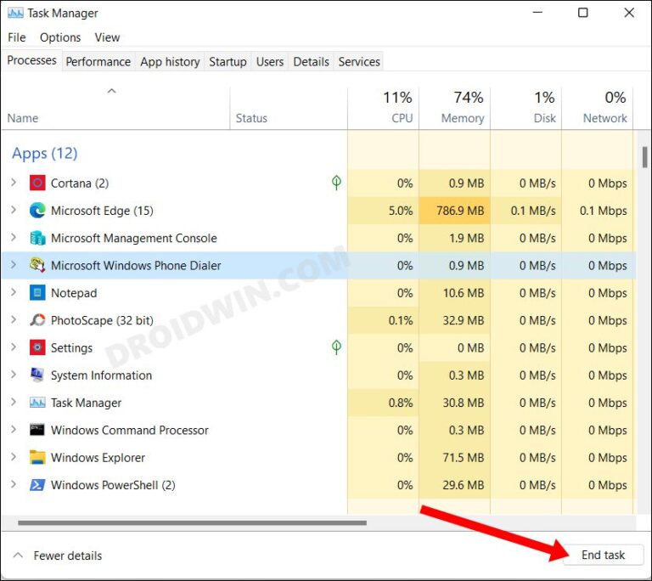This screenshot has height=581, width=652.
Task: Click the Settings app icon
Action: pyautogui.click(x=37, y=348)
